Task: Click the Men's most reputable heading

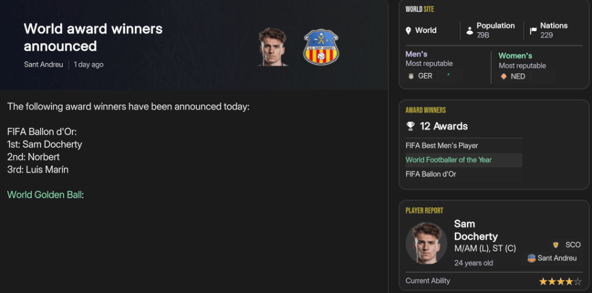Action: 417,54
